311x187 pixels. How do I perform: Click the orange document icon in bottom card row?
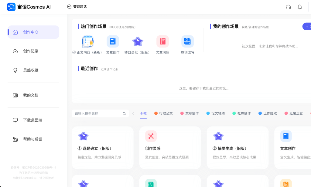[286, 183]
